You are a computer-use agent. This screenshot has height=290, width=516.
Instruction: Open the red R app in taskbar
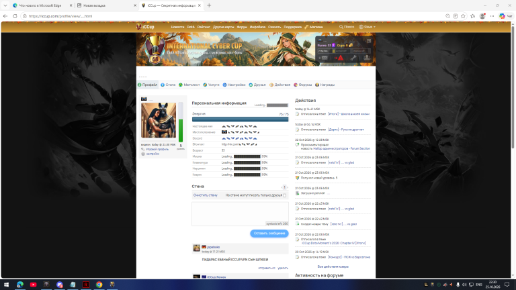point(86,285)
